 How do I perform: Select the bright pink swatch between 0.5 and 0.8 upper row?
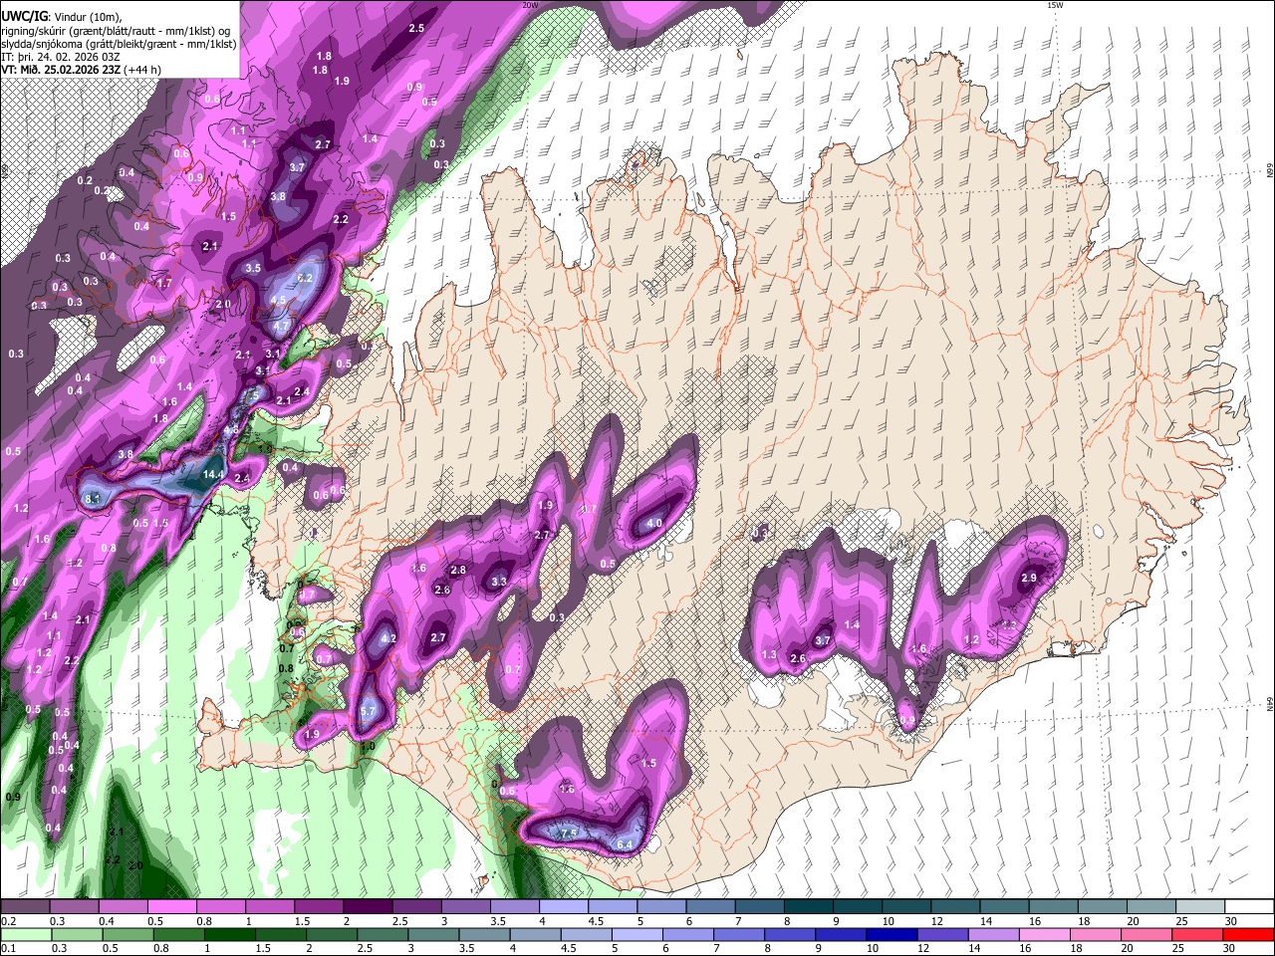coord(172,906)
